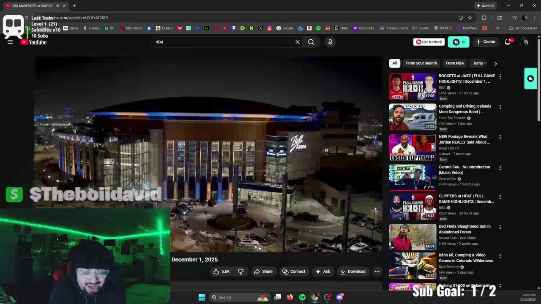Play Central Cee music video thumbnail
This screenshot has width=541, height=304.
413,177
